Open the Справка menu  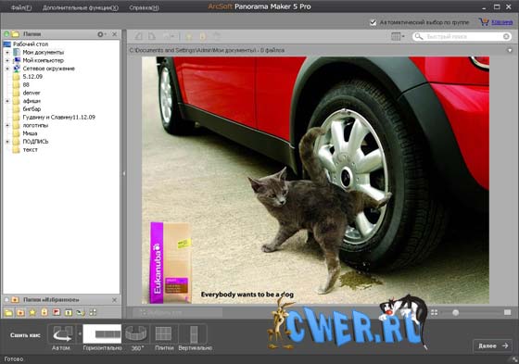pos(145,7)
